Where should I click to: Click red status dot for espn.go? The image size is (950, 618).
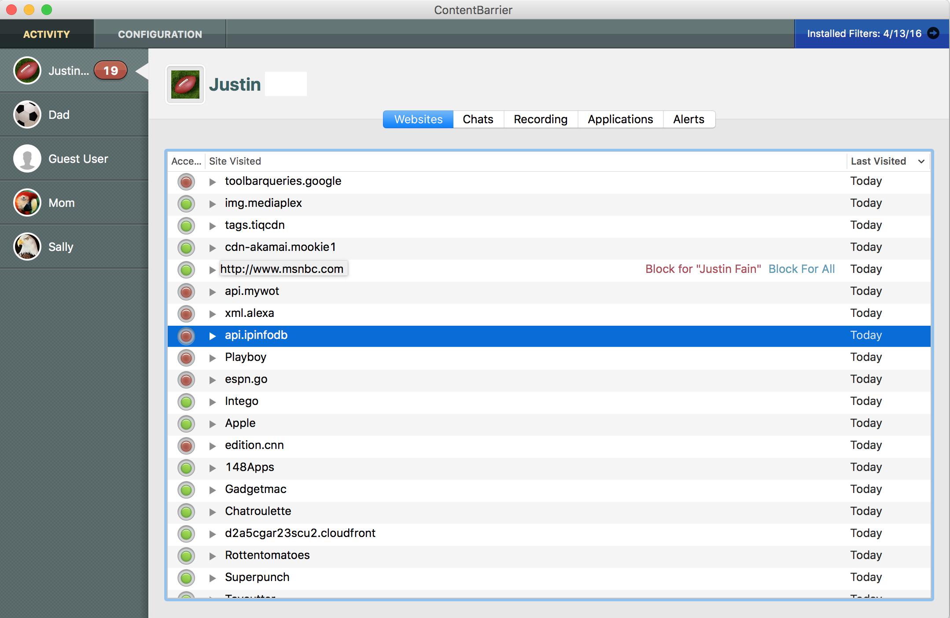(x=186, y=379)
